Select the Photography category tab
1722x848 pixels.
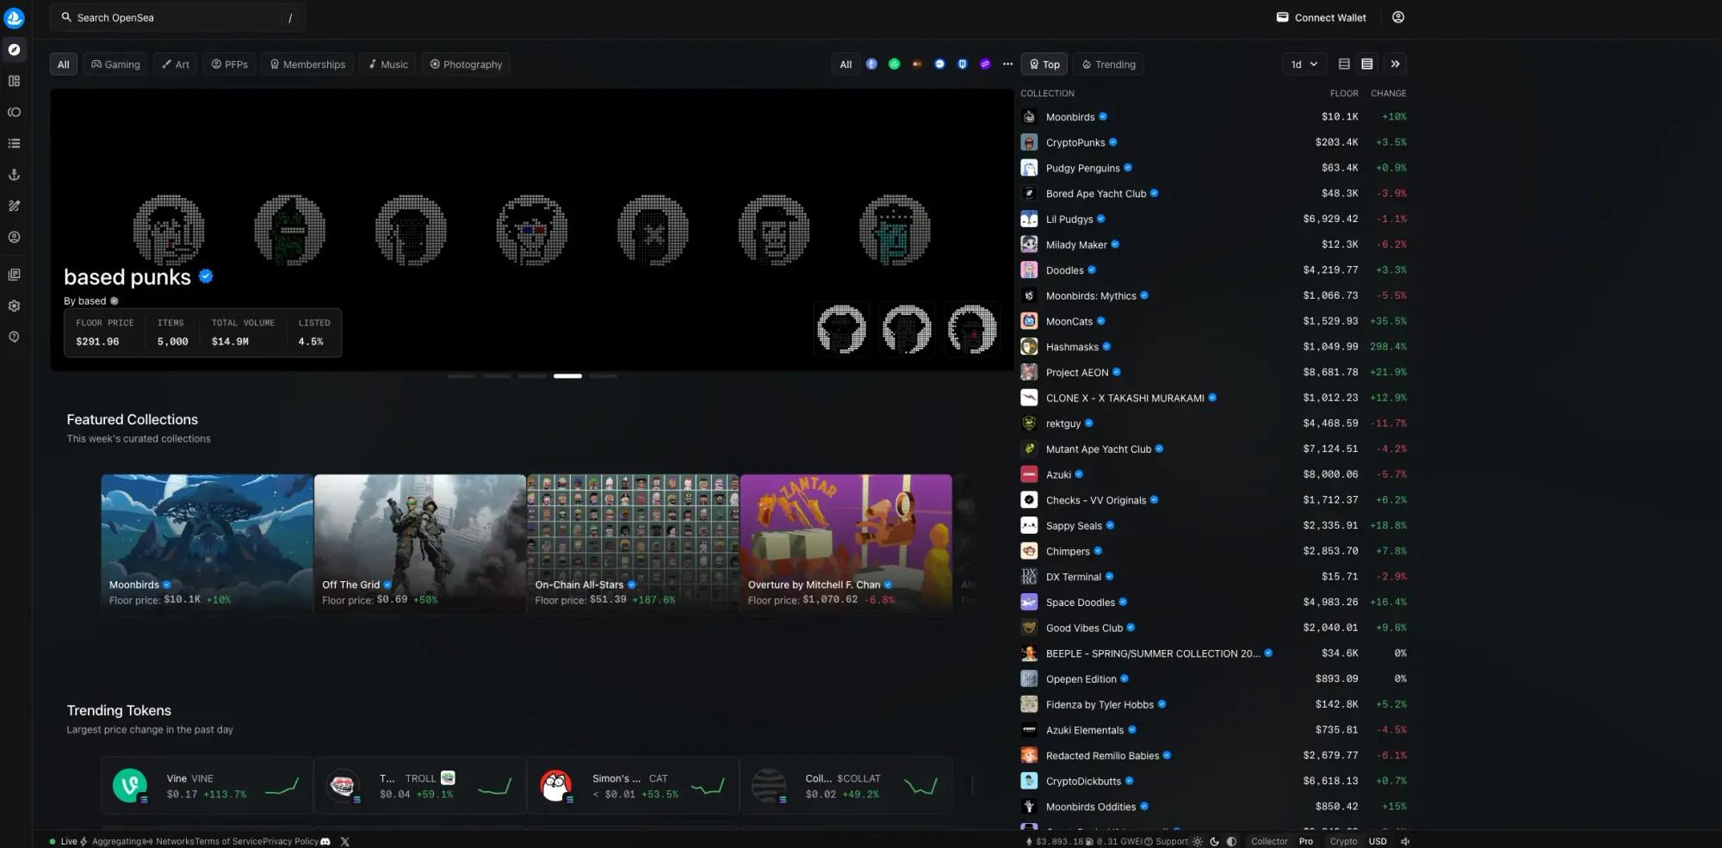[466, 65]
